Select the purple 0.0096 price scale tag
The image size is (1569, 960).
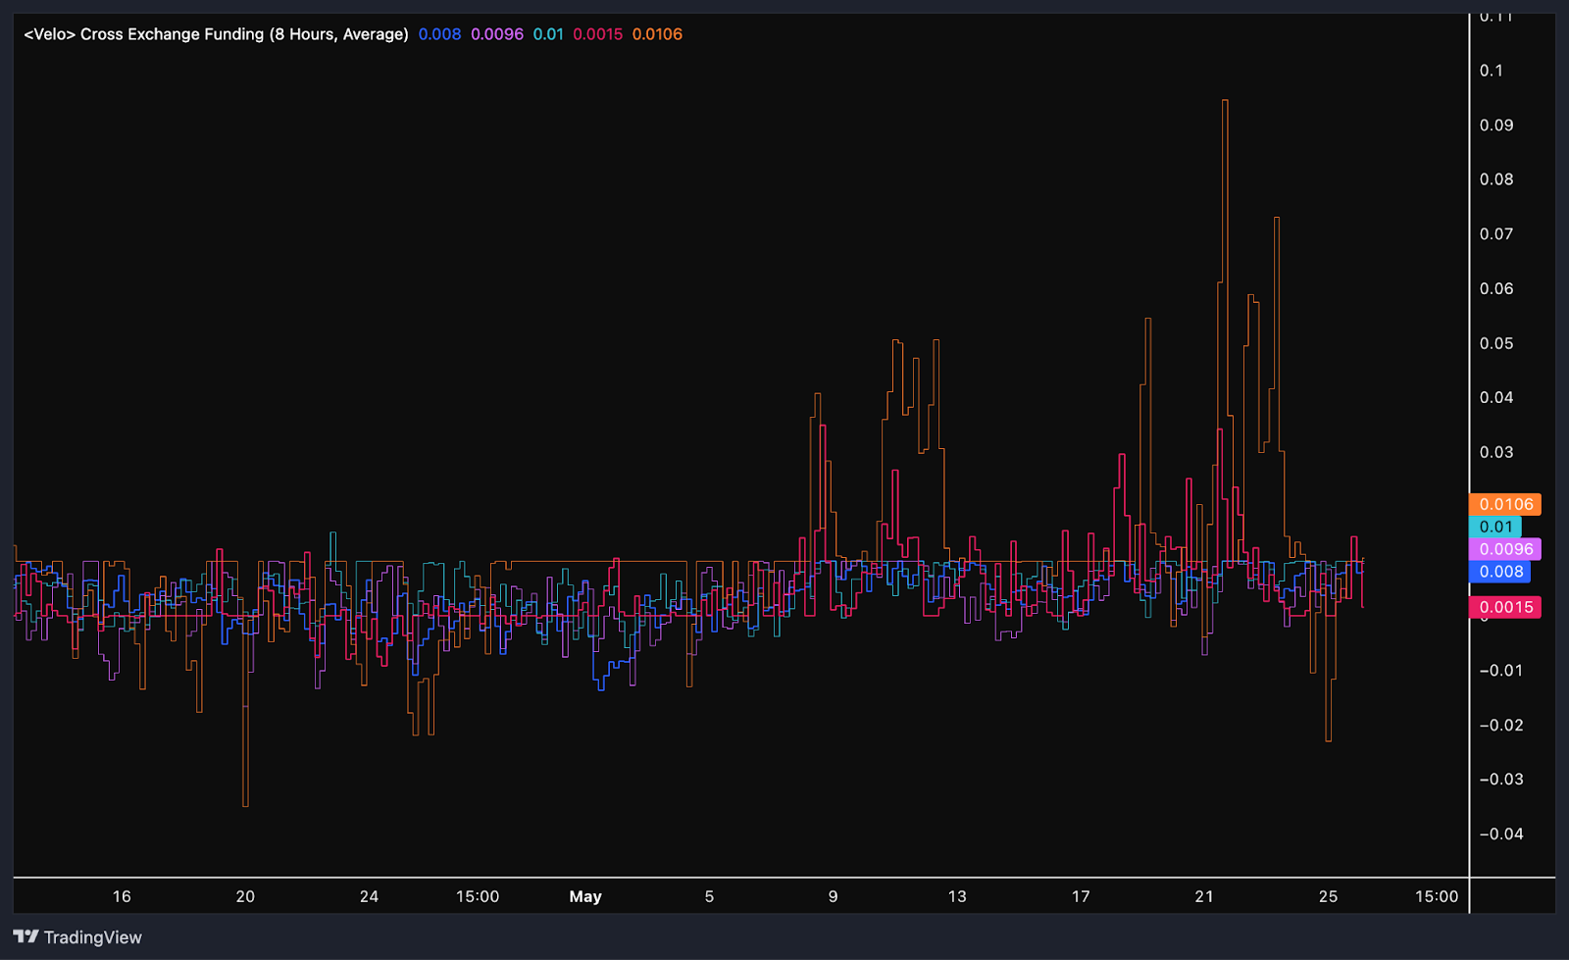tap(1505, 549)
